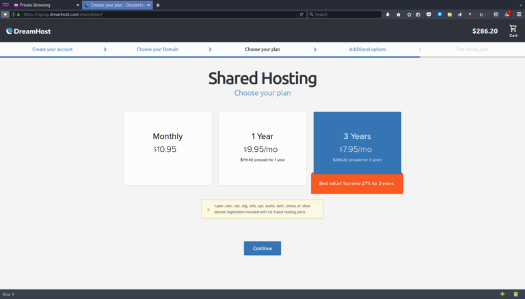Click the yellow folder extension icon
Image resolution: width=525 pixels, height=299 pixels.
click(x=450, y=14)
